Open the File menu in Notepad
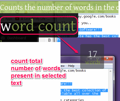Image resolution: width=120 pixels, height=101 pixels. tap(61, 12)
